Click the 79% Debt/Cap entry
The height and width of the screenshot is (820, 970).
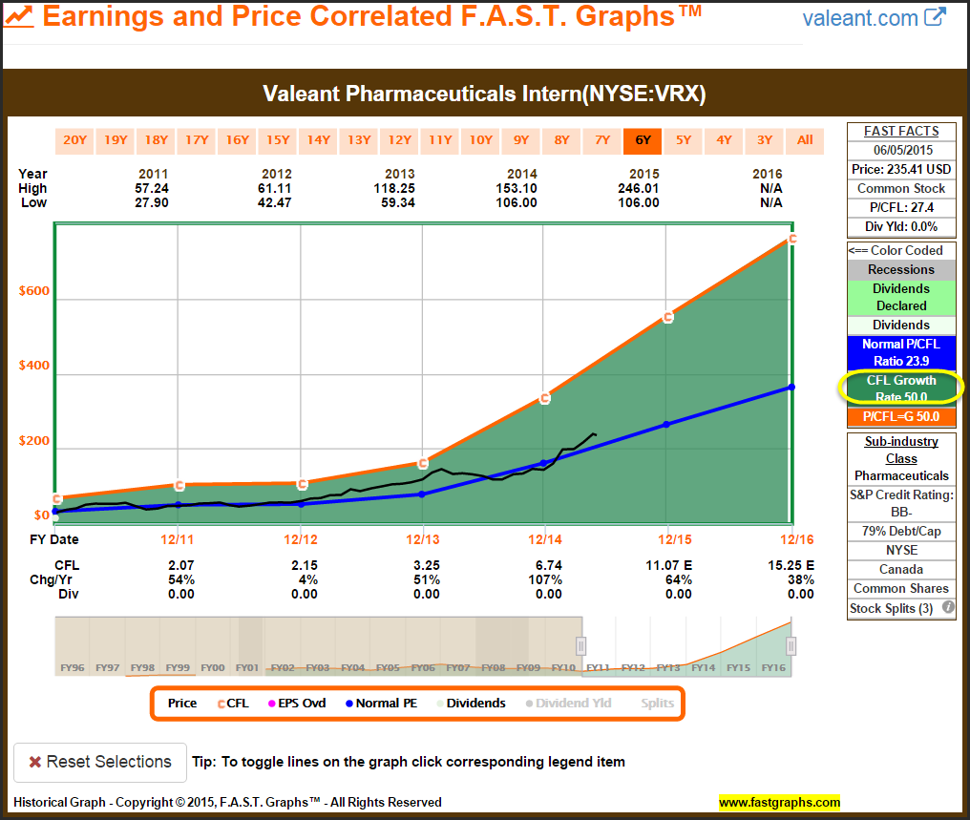(x=901, y=531)
